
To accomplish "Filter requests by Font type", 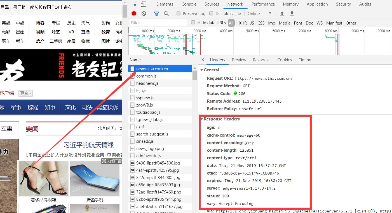I will [298, 23].
